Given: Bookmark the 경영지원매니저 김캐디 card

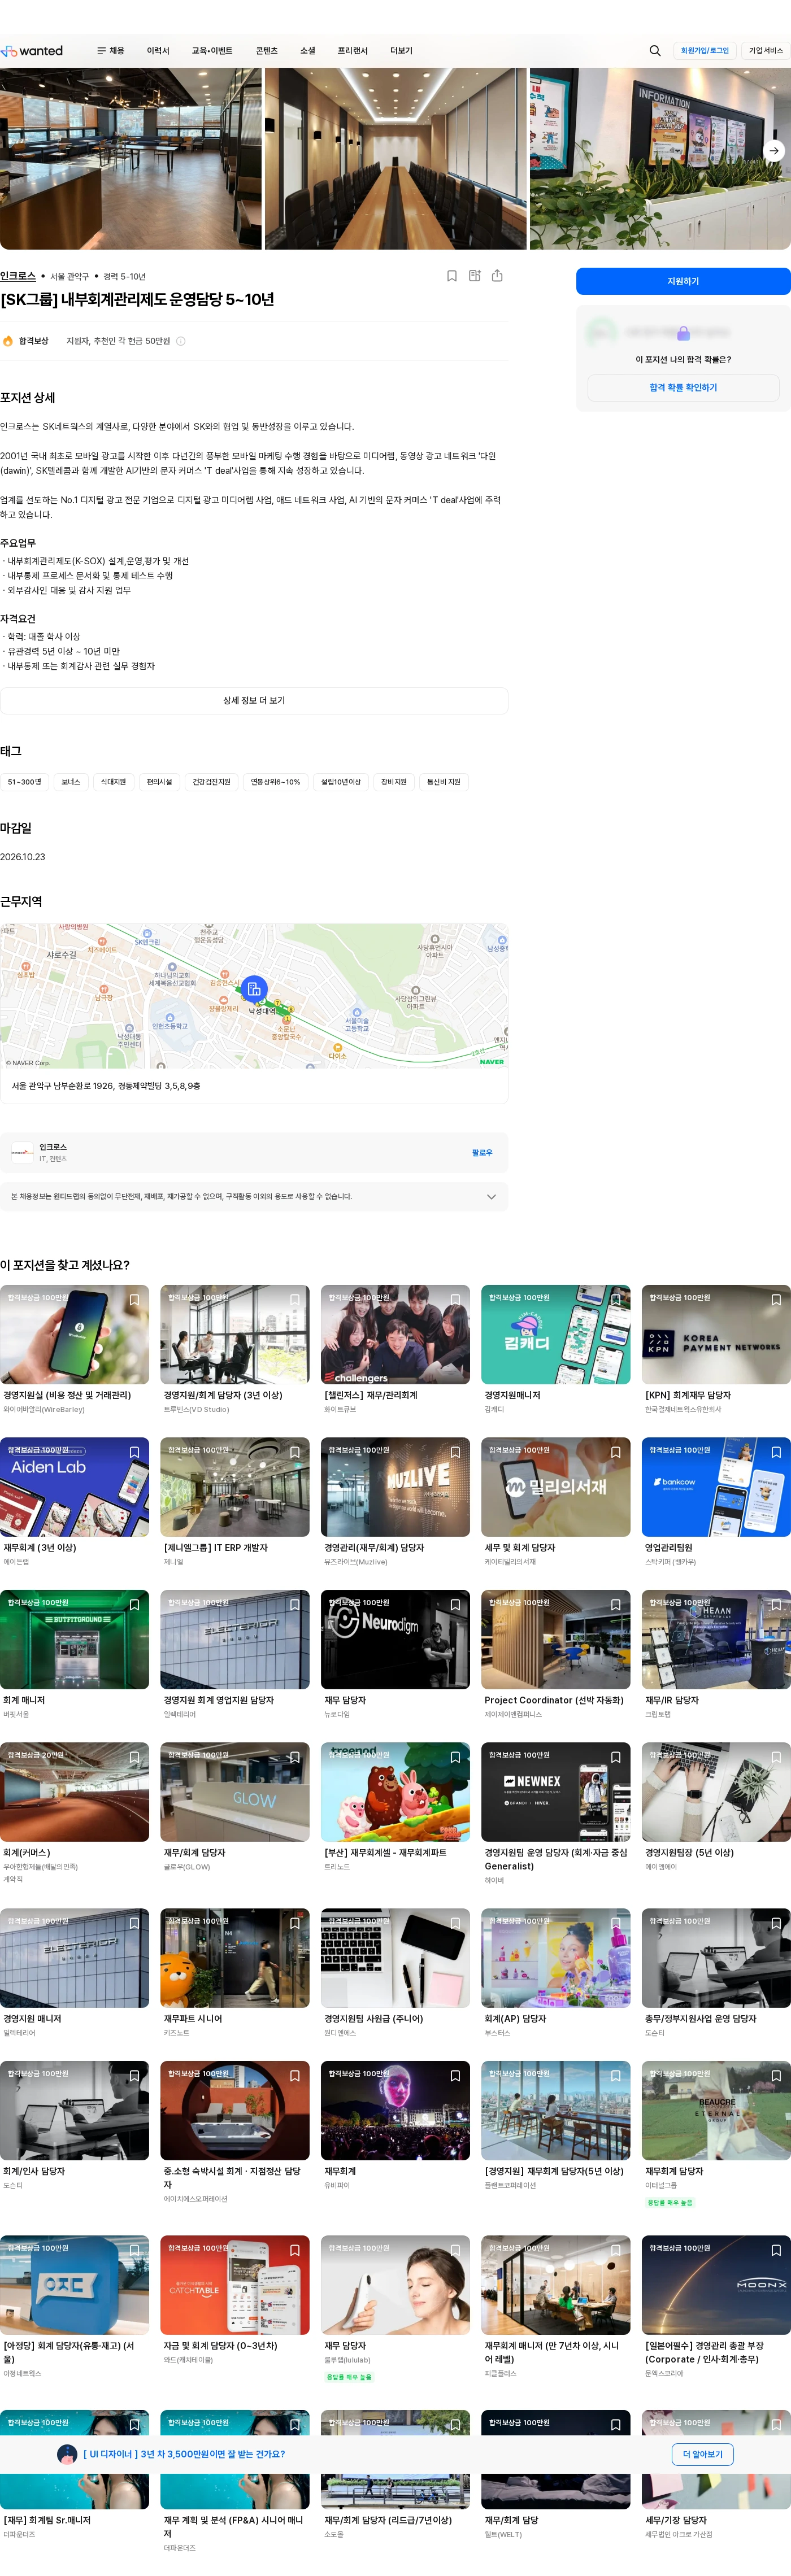Looking at the screenshot, I should coord(616,1300).
